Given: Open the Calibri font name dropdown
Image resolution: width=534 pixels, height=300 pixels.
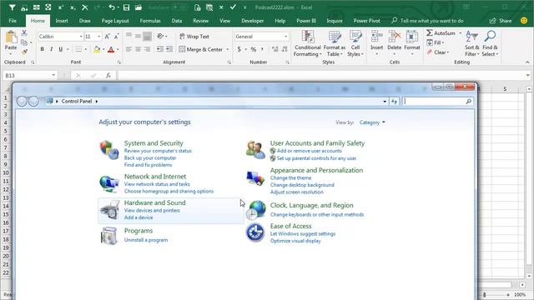Looking at the screenshot, I should coord(81,37).
